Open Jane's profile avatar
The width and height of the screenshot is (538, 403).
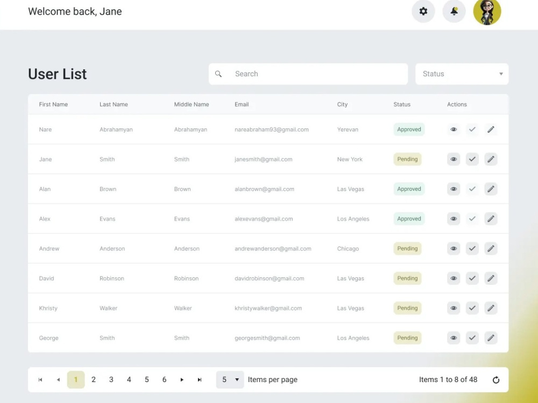487,11
